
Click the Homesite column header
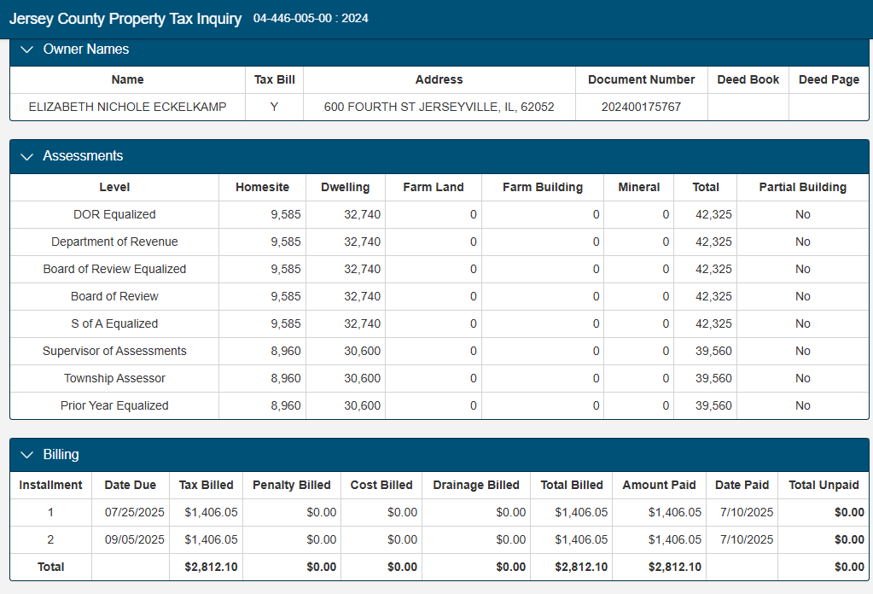(x=262, y=187)
